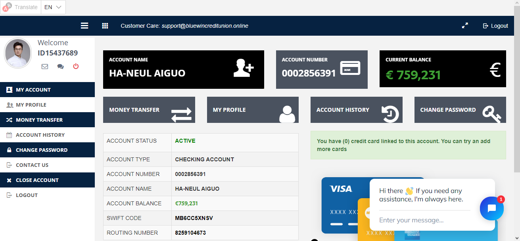Click the user profile avatar photo
The width and height of the screenshot is (520, 241).
[18, 53]
